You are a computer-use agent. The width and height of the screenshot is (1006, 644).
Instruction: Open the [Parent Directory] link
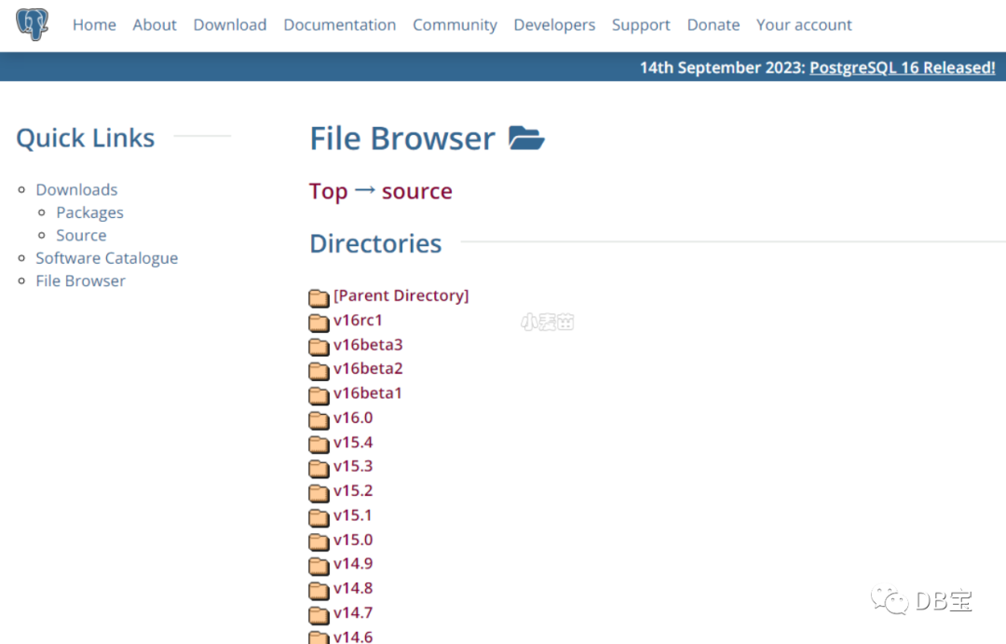click(401, 295)
